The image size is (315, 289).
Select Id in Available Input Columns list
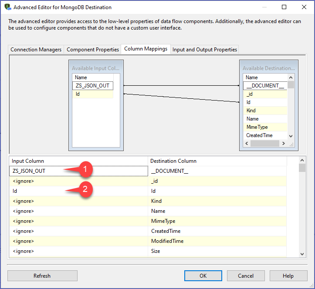point(93,94)
